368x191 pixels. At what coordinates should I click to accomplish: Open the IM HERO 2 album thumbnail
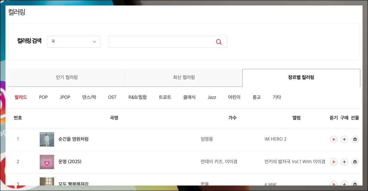click(x=47, y=139)
